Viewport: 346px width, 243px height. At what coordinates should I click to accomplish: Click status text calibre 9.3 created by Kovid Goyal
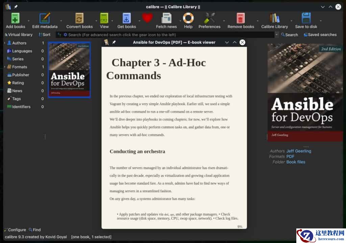pyautogui.click(x=36, y=237)
